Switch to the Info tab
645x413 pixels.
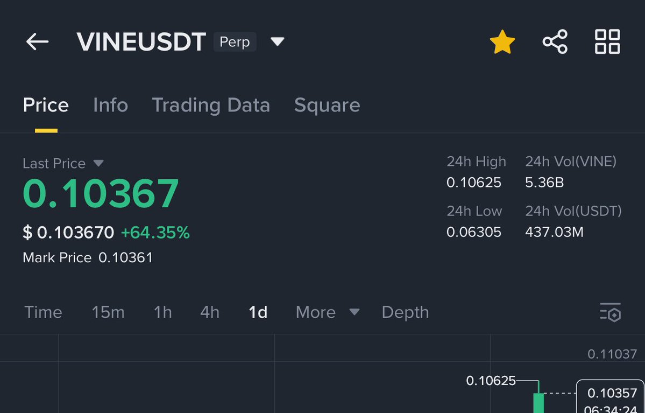[x=111, y=105]
